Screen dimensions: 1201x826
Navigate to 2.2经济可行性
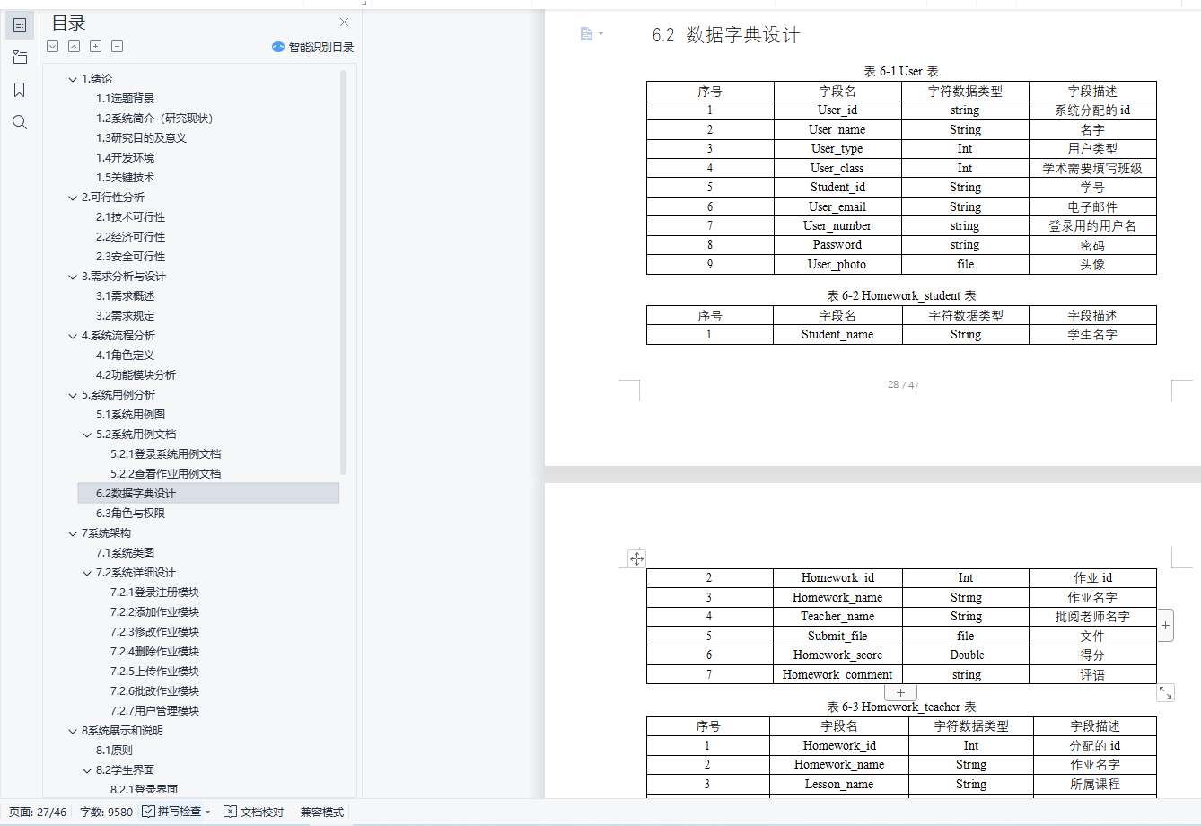pos(130,237)
